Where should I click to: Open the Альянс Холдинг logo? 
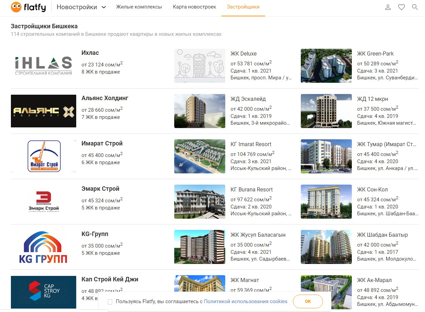[44, 111]
